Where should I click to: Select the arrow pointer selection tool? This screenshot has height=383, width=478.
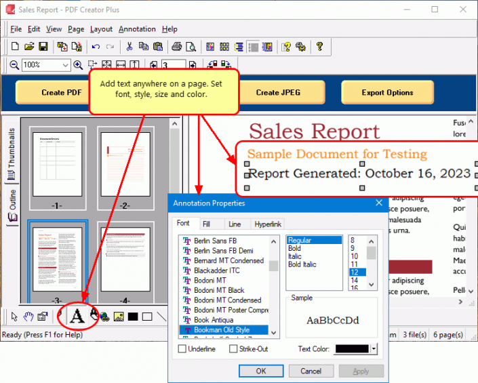pyautogui.click(x=14, y=317)
